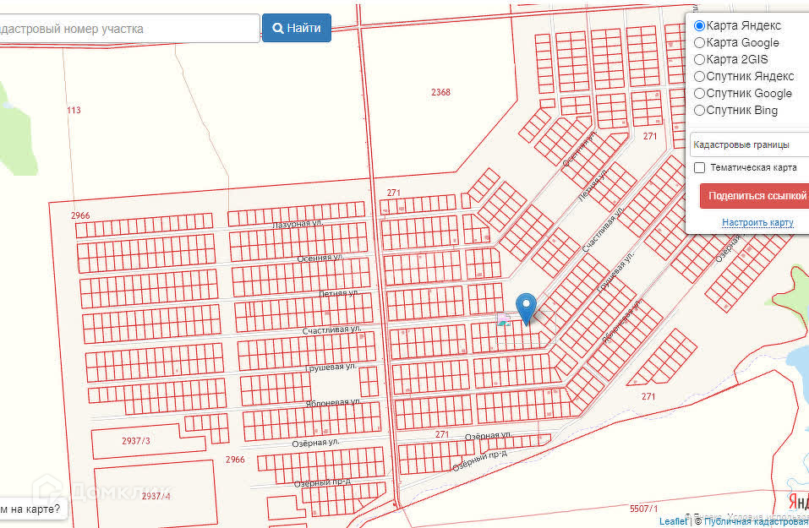Click the small house icon near the marker
Image resolution: width=809 pixels, height=528 pixels.
pyautogui.click(x=504, y=319)
